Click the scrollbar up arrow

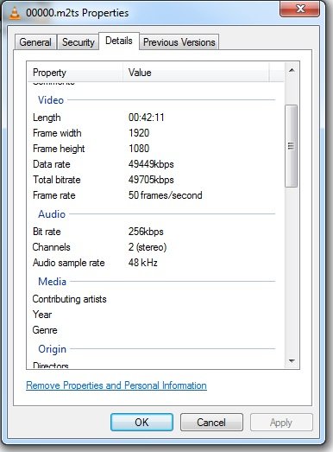[x=292, y=70]
